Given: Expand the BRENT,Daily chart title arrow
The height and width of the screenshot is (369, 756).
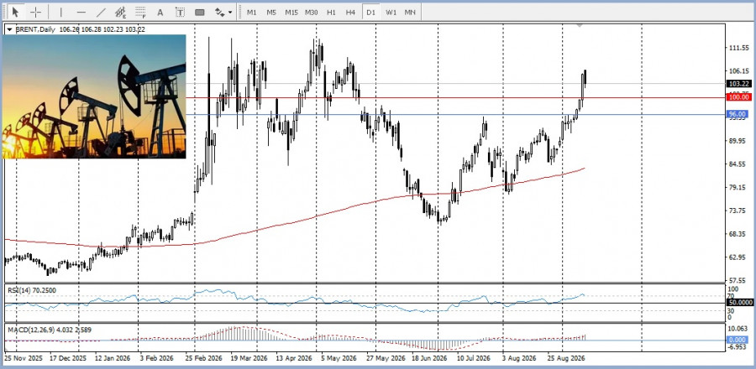Looking at the screenshot, I should [x=9, y=29].
